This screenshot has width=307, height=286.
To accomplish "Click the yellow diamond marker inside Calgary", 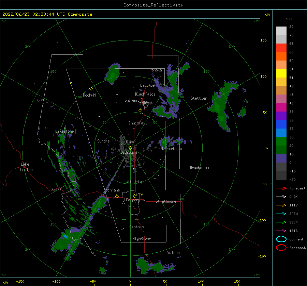I will point(135,196).
